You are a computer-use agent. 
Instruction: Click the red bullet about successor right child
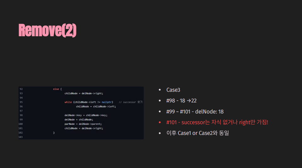tap(217, 122)
